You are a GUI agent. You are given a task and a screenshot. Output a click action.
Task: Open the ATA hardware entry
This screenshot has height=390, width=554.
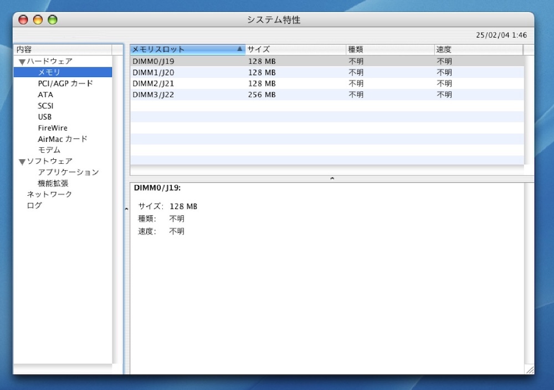[45, 95]
